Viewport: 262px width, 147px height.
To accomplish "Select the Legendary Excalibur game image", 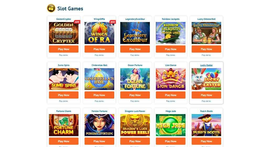I will pyautogui.click(x=135, y=33).
